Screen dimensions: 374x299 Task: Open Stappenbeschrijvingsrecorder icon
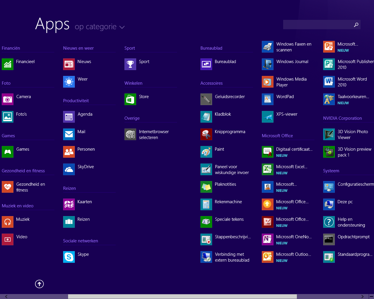click(x=206, y=239)
